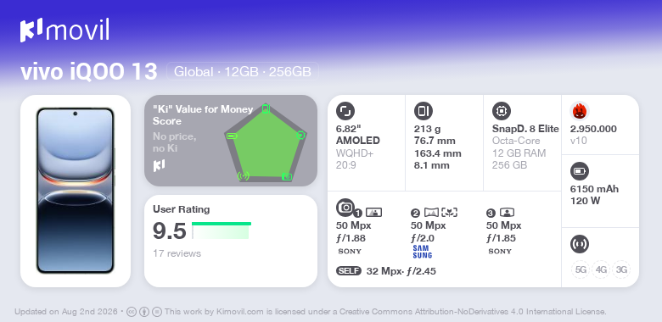Click the phone dimensions icon
Viewport: 662px width, 322px height.
coord(424,111)
